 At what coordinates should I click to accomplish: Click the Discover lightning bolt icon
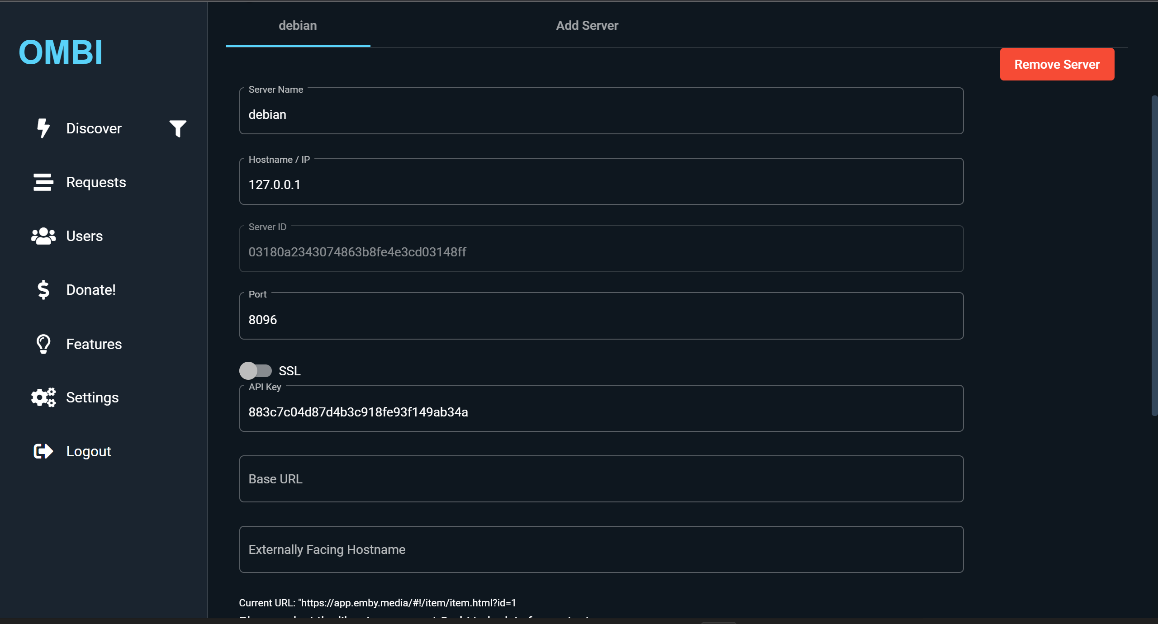(43, 128)
